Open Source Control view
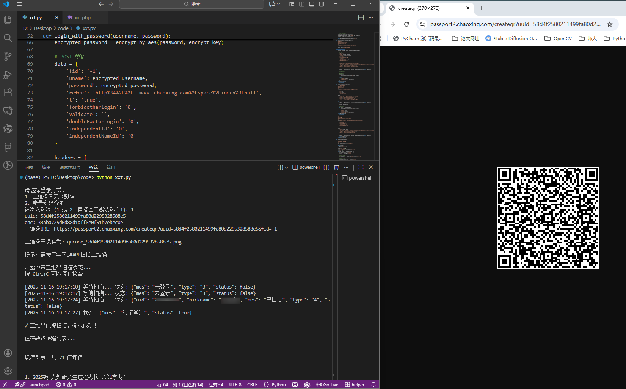The width and height of the screenshot is (626, 389). coord(8,56)
